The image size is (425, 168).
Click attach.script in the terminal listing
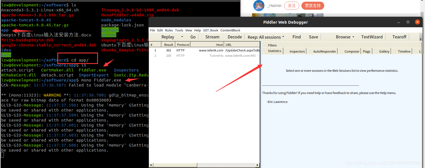click(x=17, y=70)
